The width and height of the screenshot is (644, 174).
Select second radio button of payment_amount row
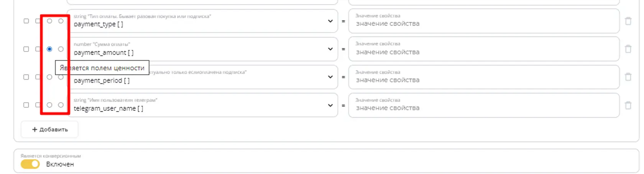61,49
